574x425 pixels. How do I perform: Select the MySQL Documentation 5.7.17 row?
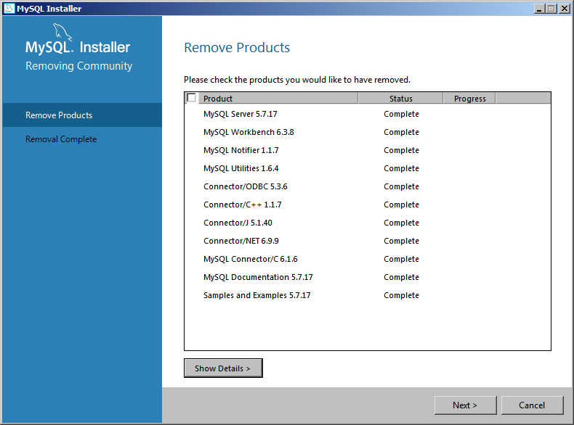368,277
